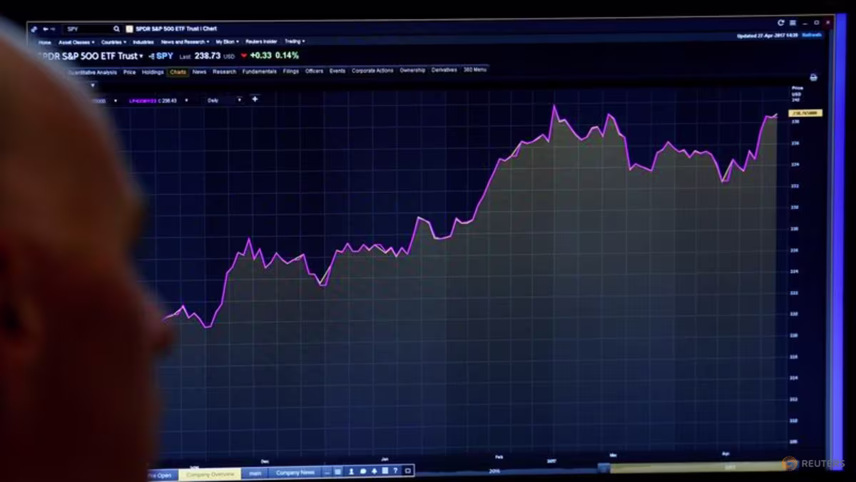Open the series C 238.43 dropdown arrow
Screen dimensions: 856x482
(186, 101)
